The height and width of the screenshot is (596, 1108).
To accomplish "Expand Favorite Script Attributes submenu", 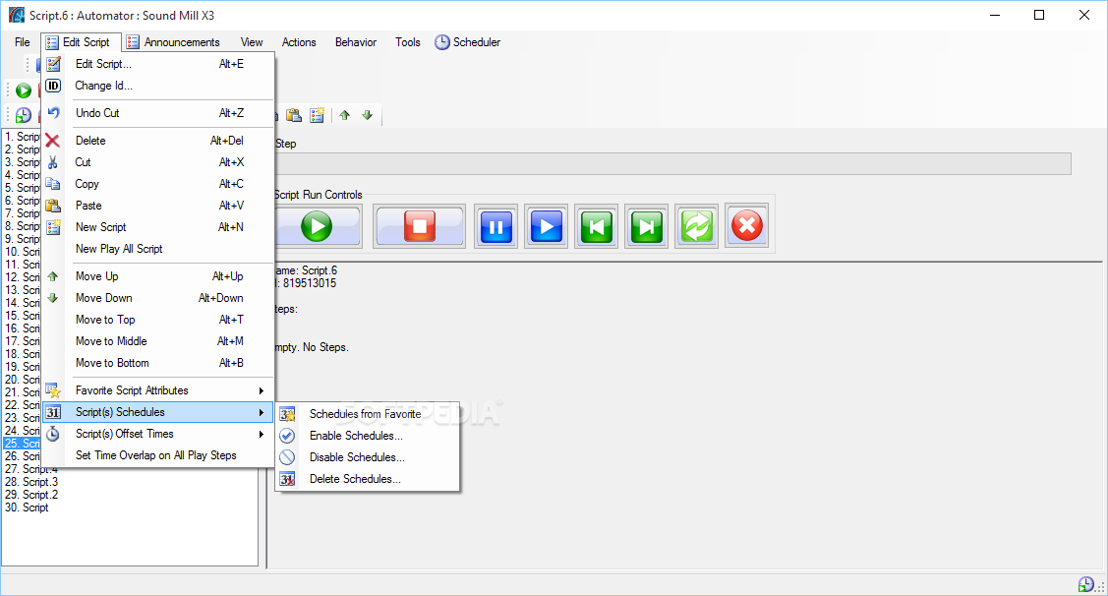I will [x=158, y=390].
